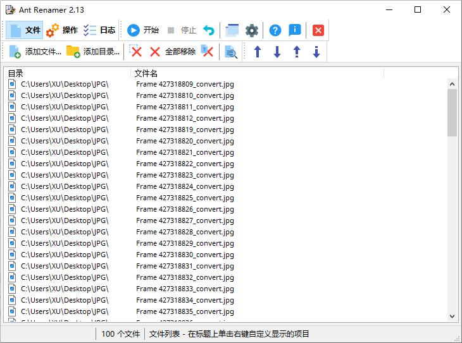Undo the last rename with the arrow icon

tap(209, 30)
